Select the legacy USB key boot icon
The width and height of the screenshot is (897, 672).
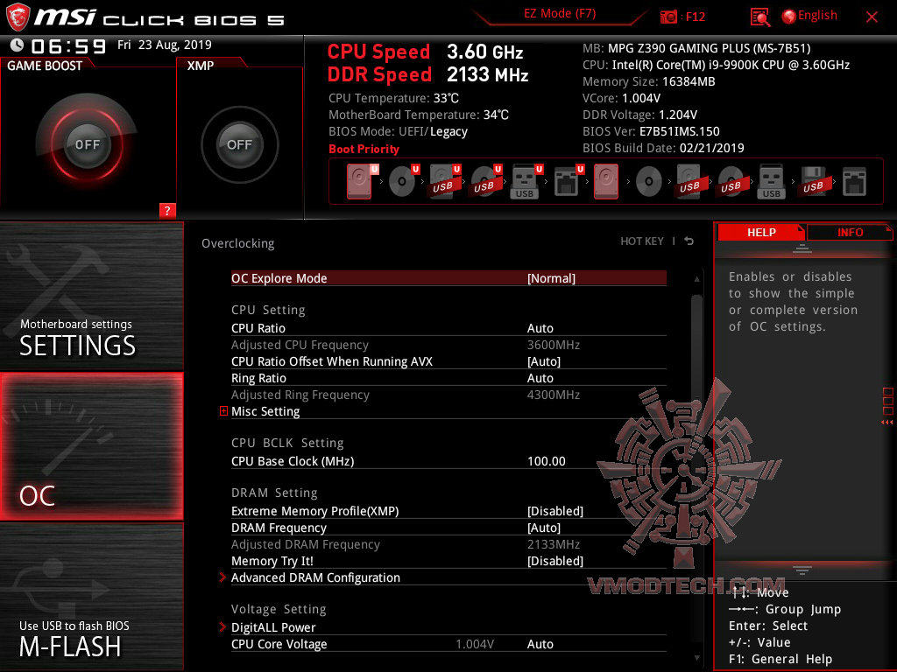pyautogui.click(x=771, y=181)
